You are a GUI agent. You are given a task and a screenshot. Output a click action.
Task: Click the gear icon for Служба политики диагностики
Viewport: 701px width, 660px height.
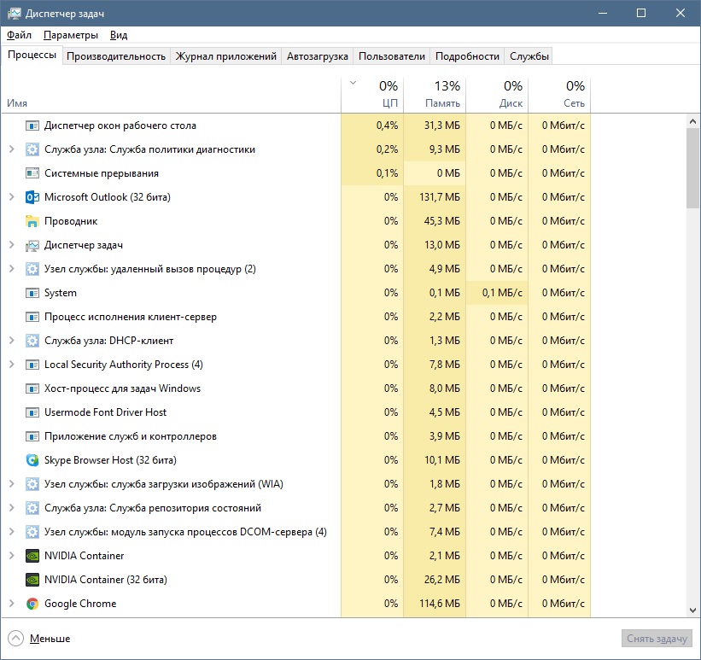point(32,149)
